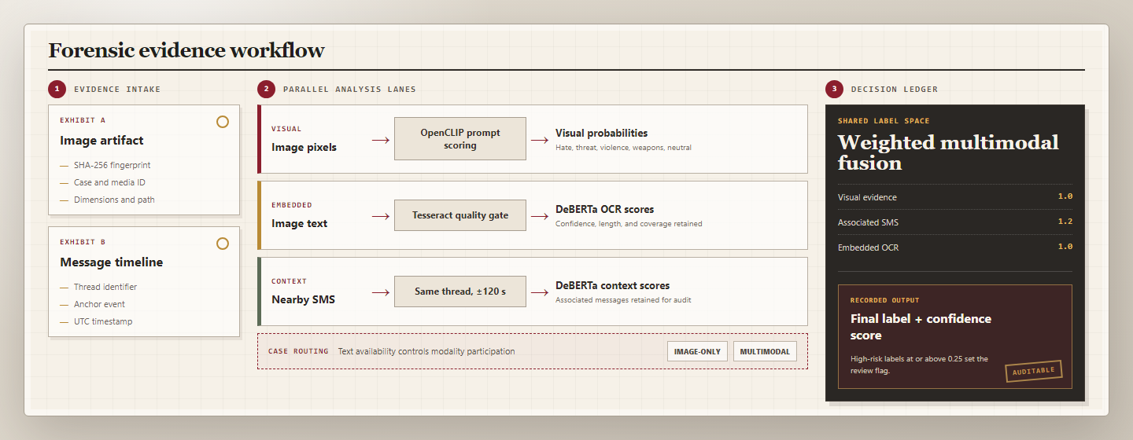Image resolution: width=1133 pixels, height=440 pixels.
Task: Click Hate, threat, violence, weapons, neutral text
Action: point(623,148)
